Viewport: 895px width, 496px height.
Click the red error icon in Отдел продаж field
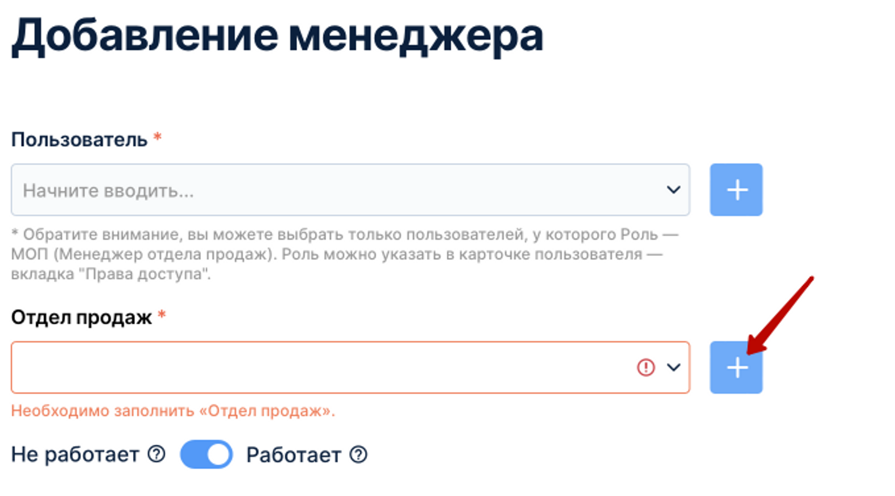point(644,367)
